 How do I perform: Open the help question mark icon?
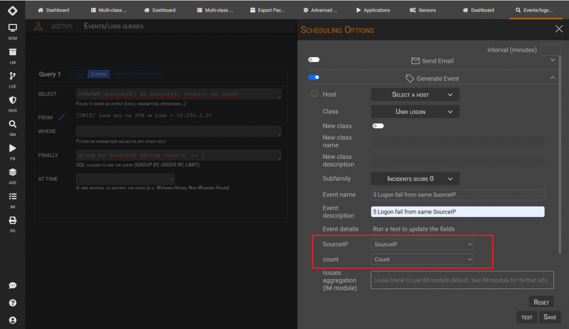pos(12,303)
